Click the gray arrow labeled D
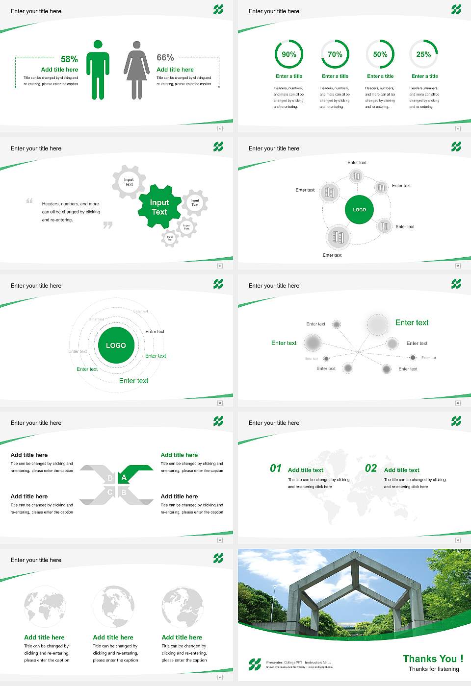The height and width of the screenshot is (686, 471). coord(98,474)
